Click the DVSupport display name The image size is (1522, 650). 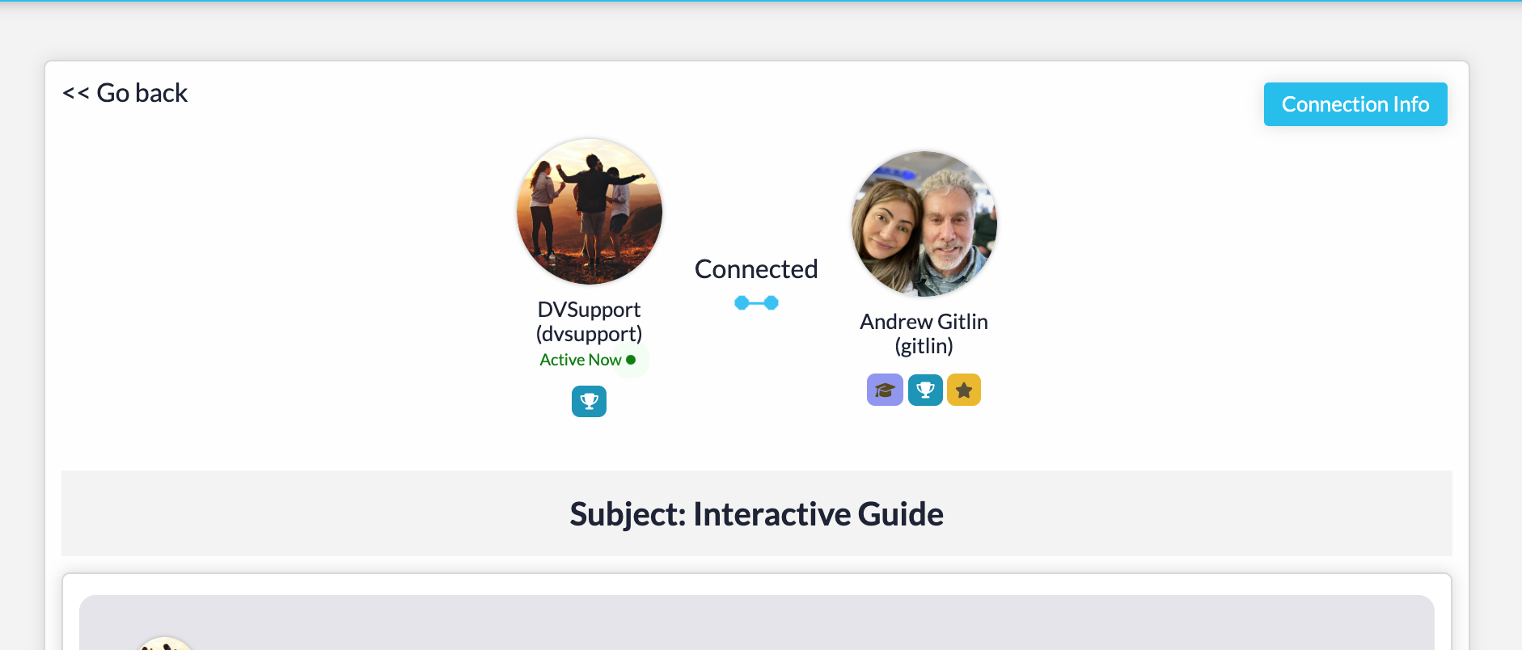(589, 310)
